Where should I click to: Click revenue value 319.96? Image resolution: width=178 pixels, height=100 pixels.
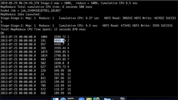pyautogui.click(x=59, y=74)
